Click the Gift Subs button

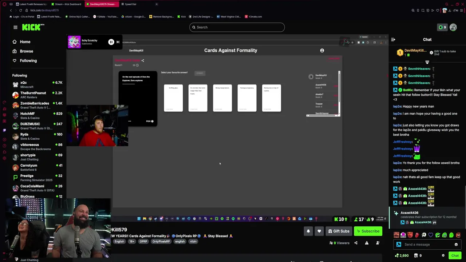(339, 231)
